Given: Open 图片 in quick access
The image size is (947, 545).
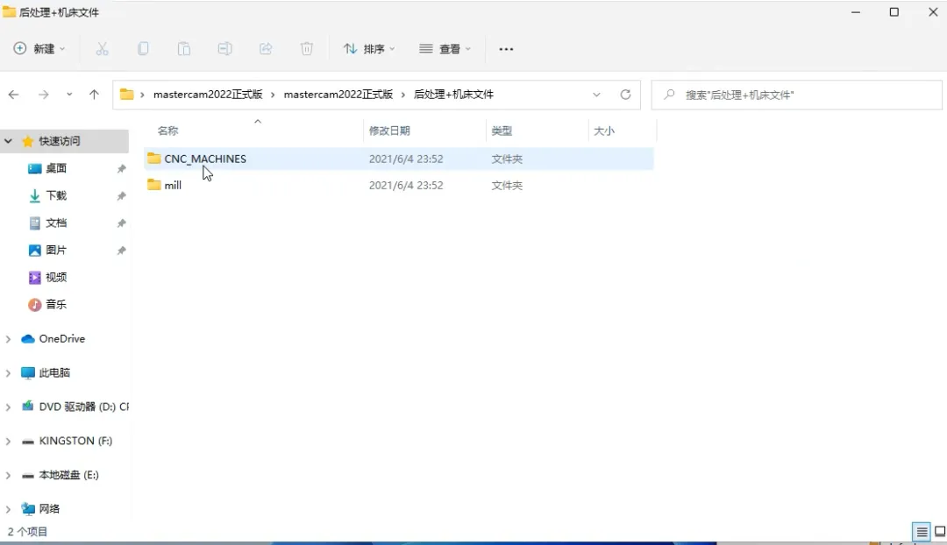Looking at the screenshot, I should (56, 250).
